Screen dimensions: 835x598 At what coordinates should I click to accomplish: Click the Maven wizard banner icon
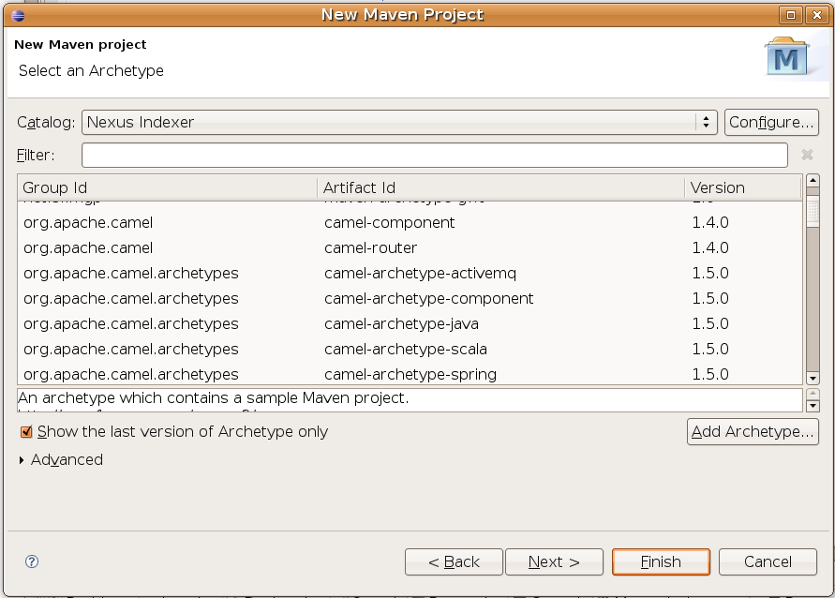tap(786, 58)
